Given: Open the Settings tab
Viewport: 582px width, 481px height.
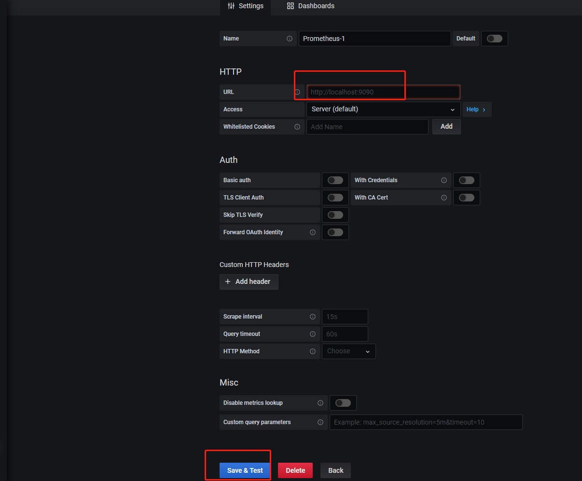Looking at the screenshot, I should (x=245, y=6).
